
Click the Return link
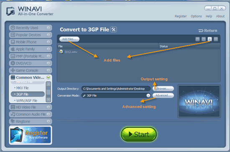pyautogui.click(x=208, y=31)
